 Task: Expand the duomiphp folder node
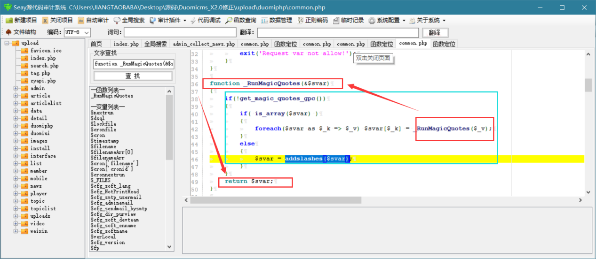click(x=16, y=126)
